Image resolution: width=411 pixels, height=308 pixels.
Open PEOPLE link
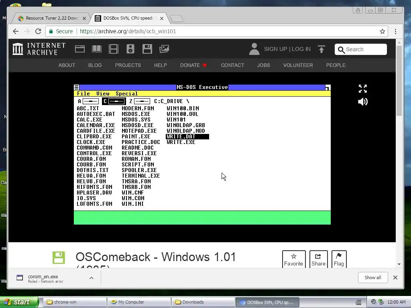[x=336, y=65]
